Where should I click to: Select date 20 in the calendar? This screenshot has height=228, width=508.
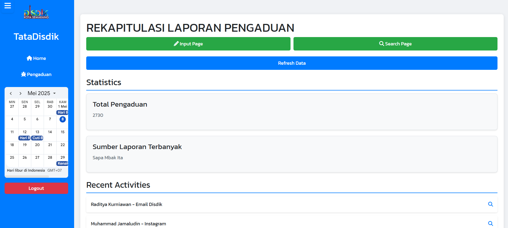click(37, 145)
